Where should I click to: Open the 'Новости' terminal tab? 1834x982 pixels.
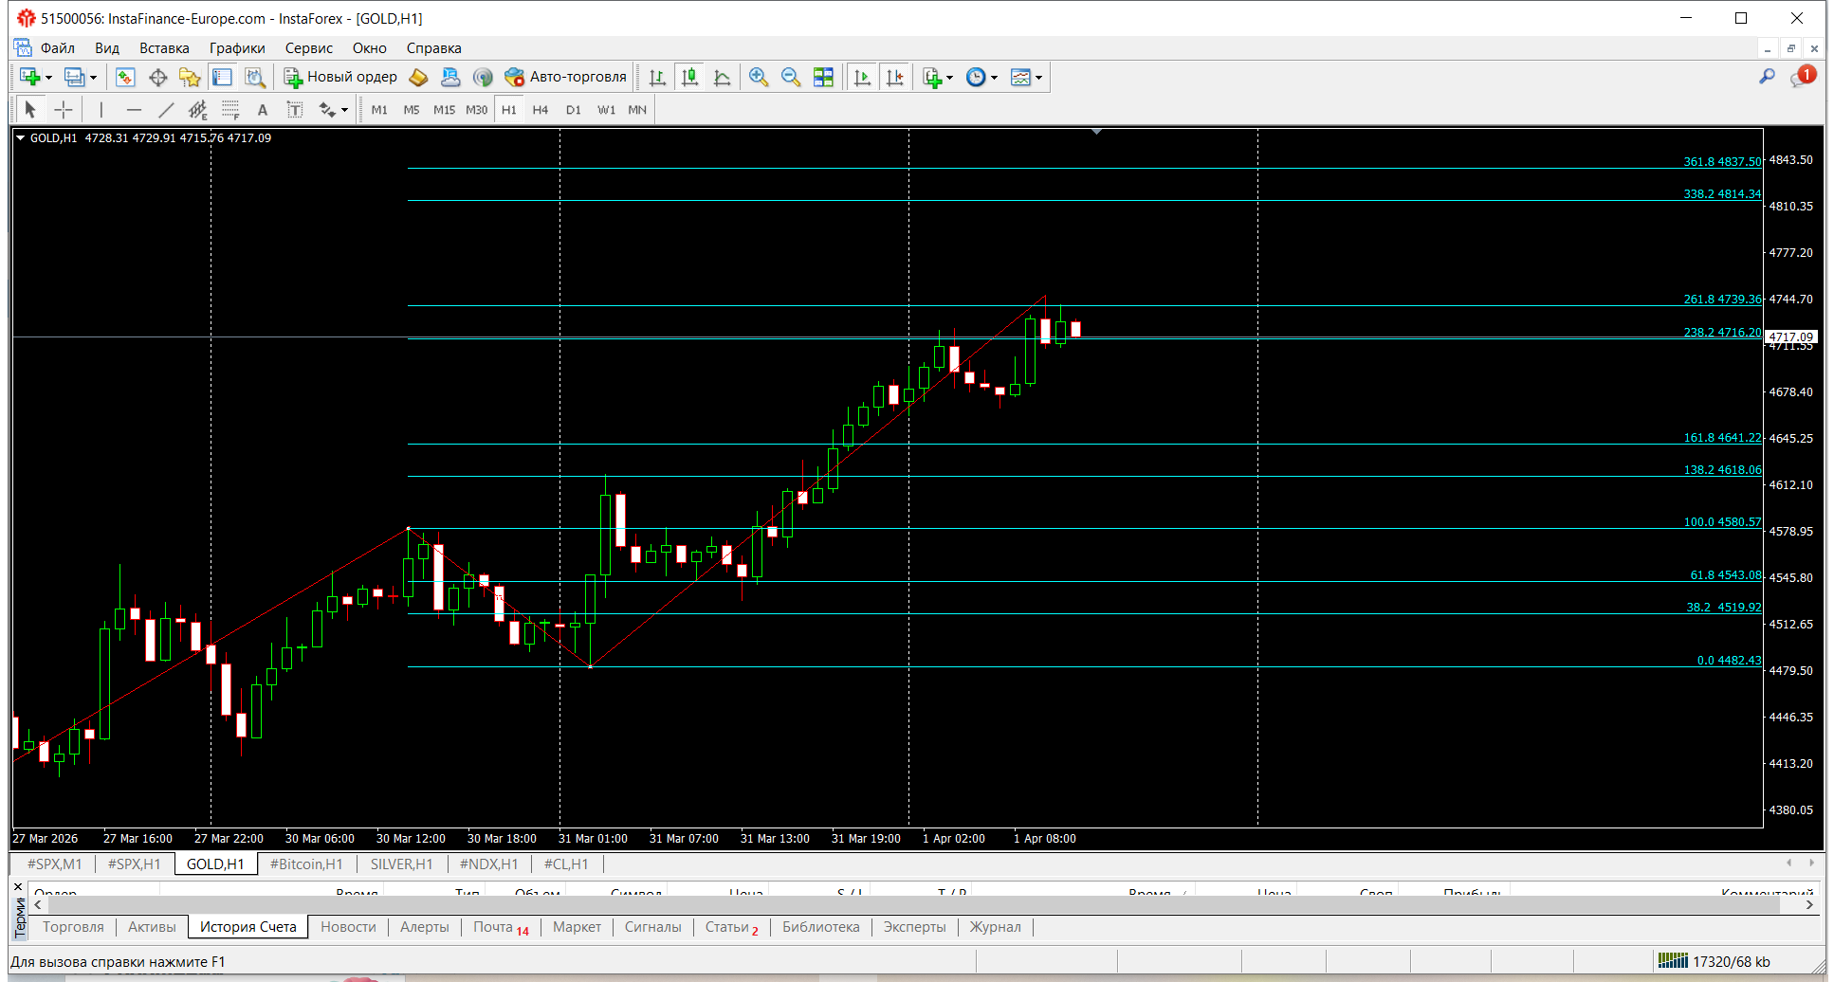point(348,927)
